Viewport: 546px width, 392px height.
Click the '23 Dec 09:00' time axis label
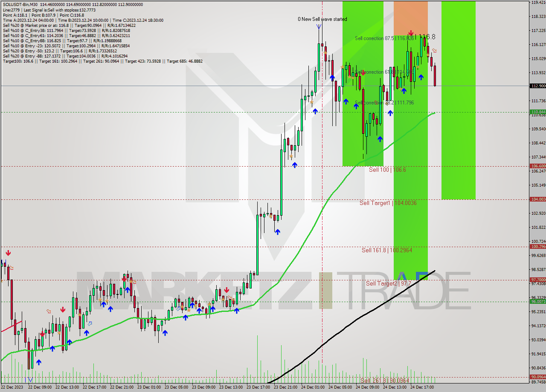203,387
